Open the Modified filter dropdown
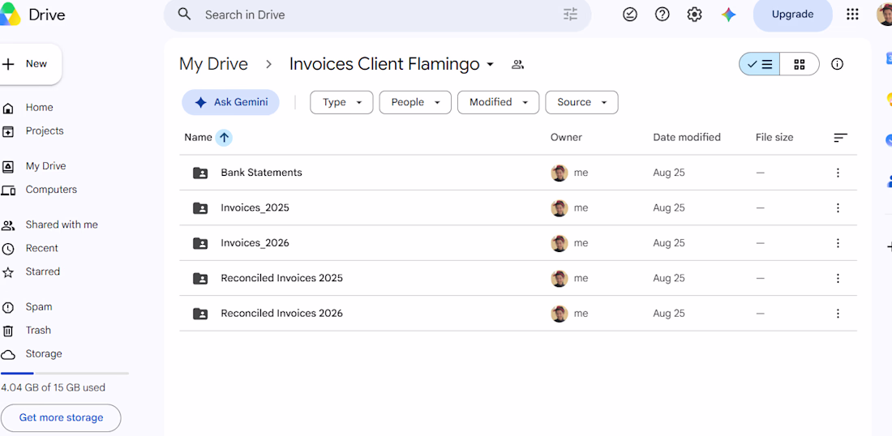Screen dimensions: 892x436 (x=499, y=102)
